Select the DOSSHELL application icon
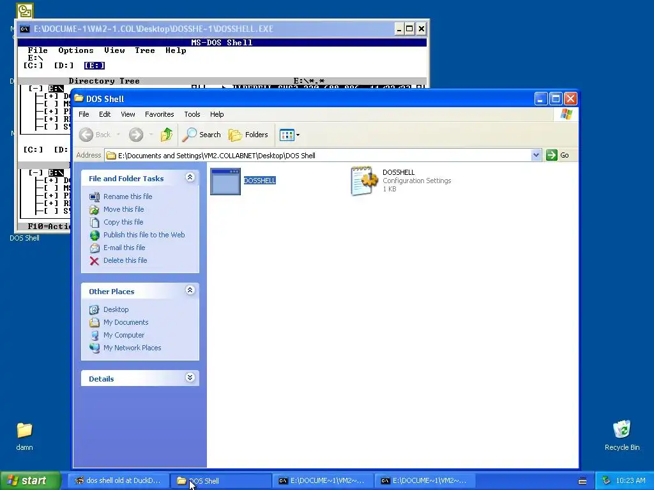The image size is (654, 490). click(225, 181)
